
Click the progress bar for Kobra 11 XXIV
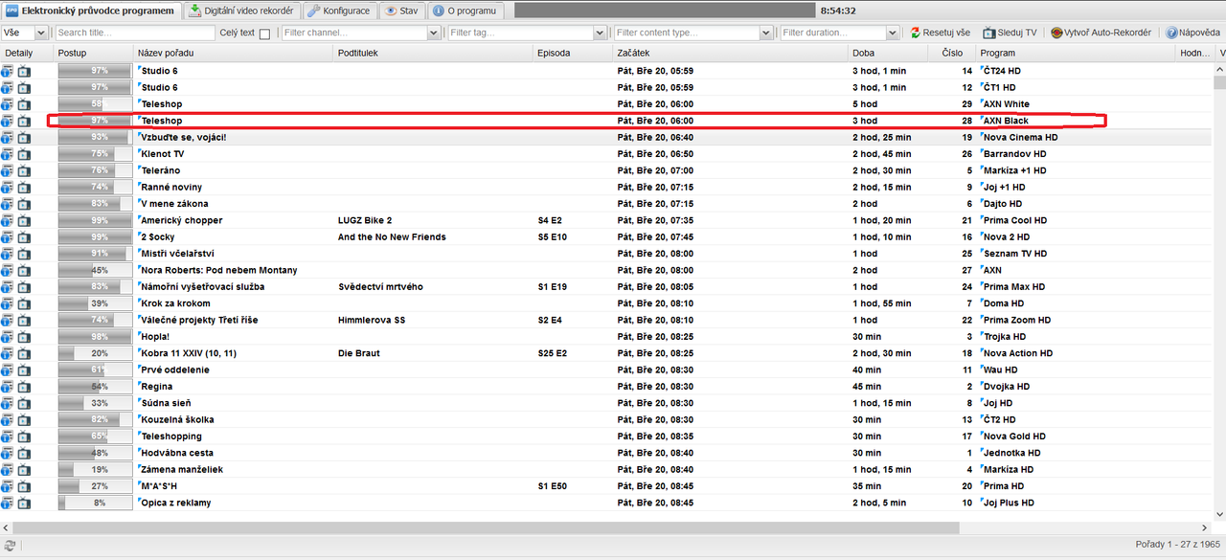click(x=95, y=353)
